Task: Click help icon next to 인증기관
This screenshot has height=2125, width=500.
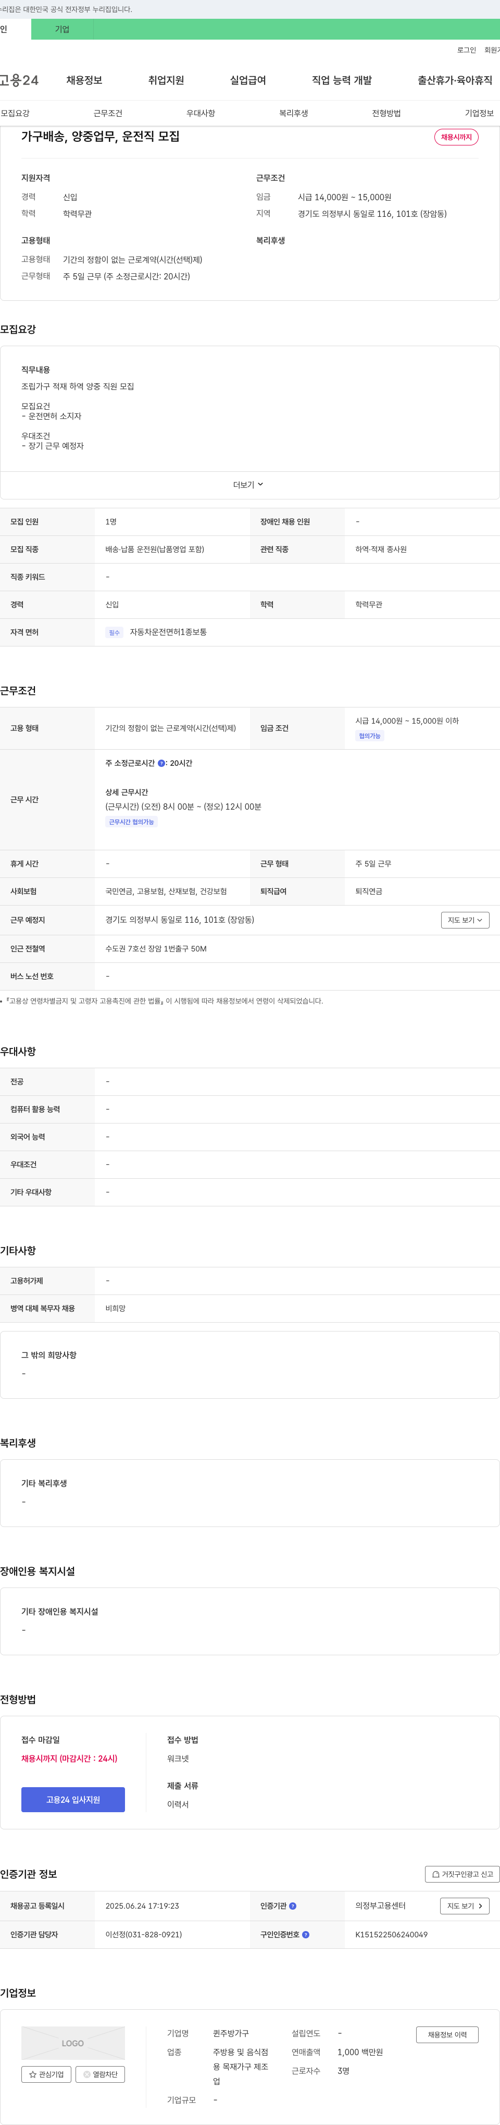Action: click(292, 1906)
